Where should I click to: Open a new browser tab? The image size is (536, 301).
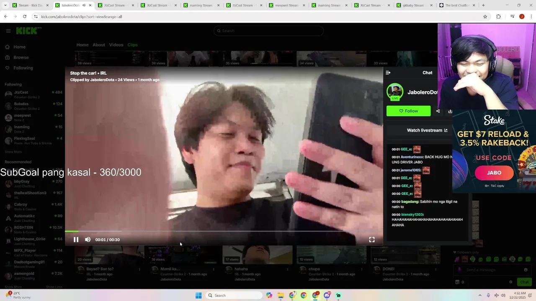click(483, 5)
